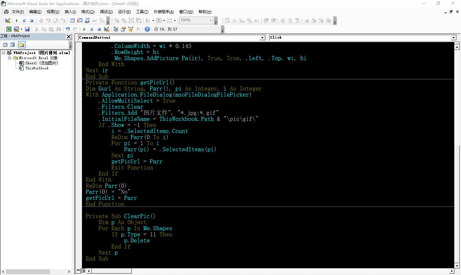Open the Call Stack icon
This screenshot has height=275, width=461.
[x=102, y=20]
